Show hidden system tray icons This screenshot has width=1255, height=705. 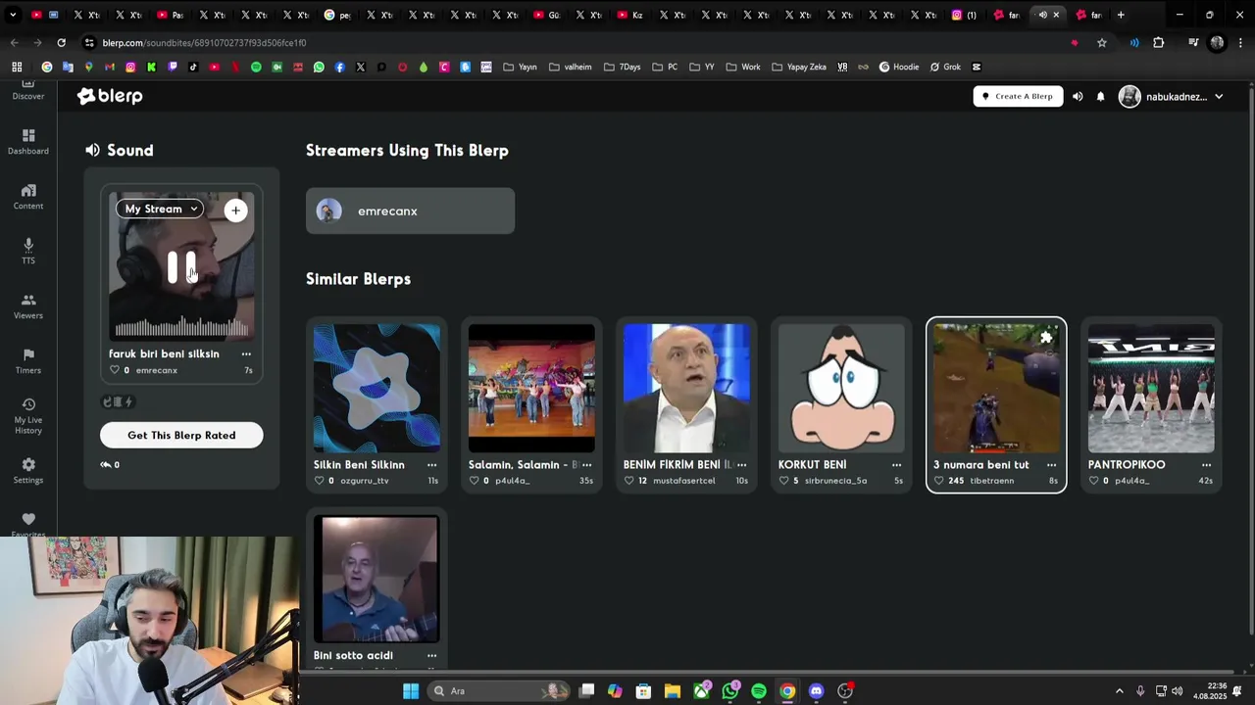1119,691
